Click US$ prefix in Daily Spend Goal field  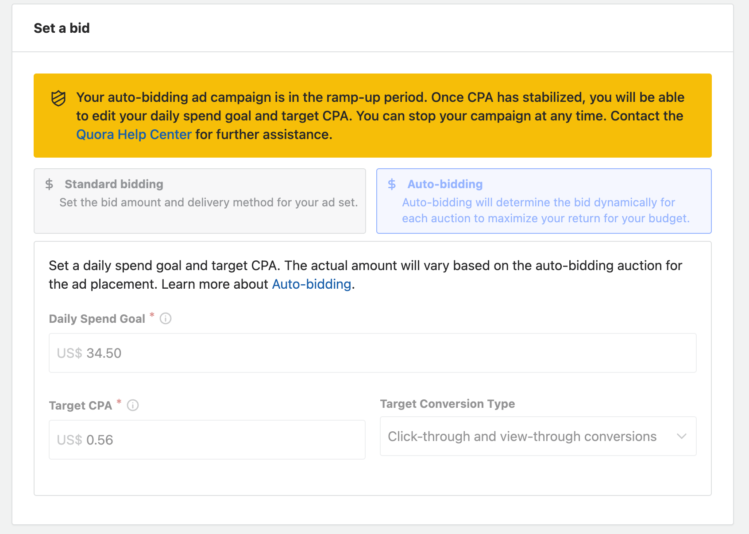[69, 353]
